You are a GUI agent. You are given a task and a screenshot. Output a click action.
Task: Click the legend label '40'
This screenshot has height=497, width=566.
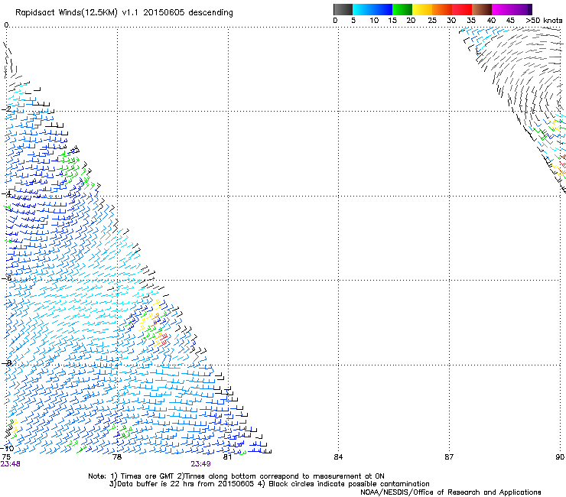click(491, 20)
